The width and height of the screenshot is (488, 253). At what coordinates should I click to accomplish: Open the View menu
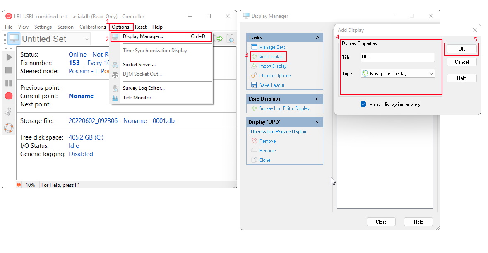coord(23,27)
